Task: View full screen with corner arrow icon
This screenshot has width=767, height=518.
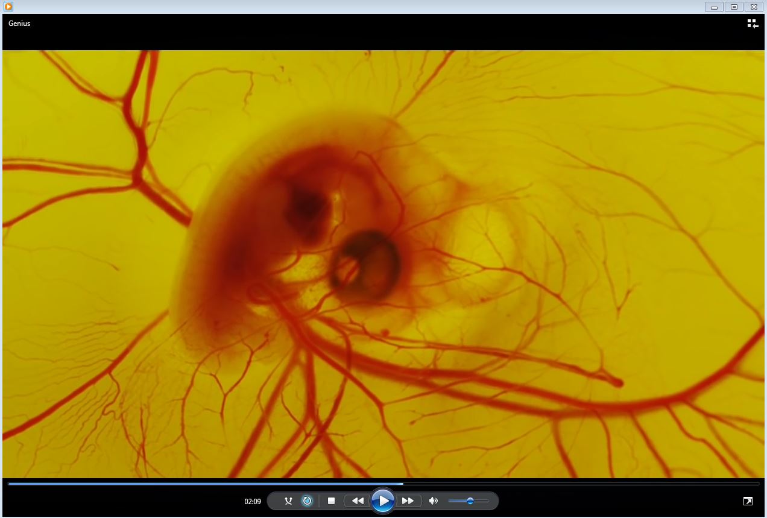Action: coord(748,501)
